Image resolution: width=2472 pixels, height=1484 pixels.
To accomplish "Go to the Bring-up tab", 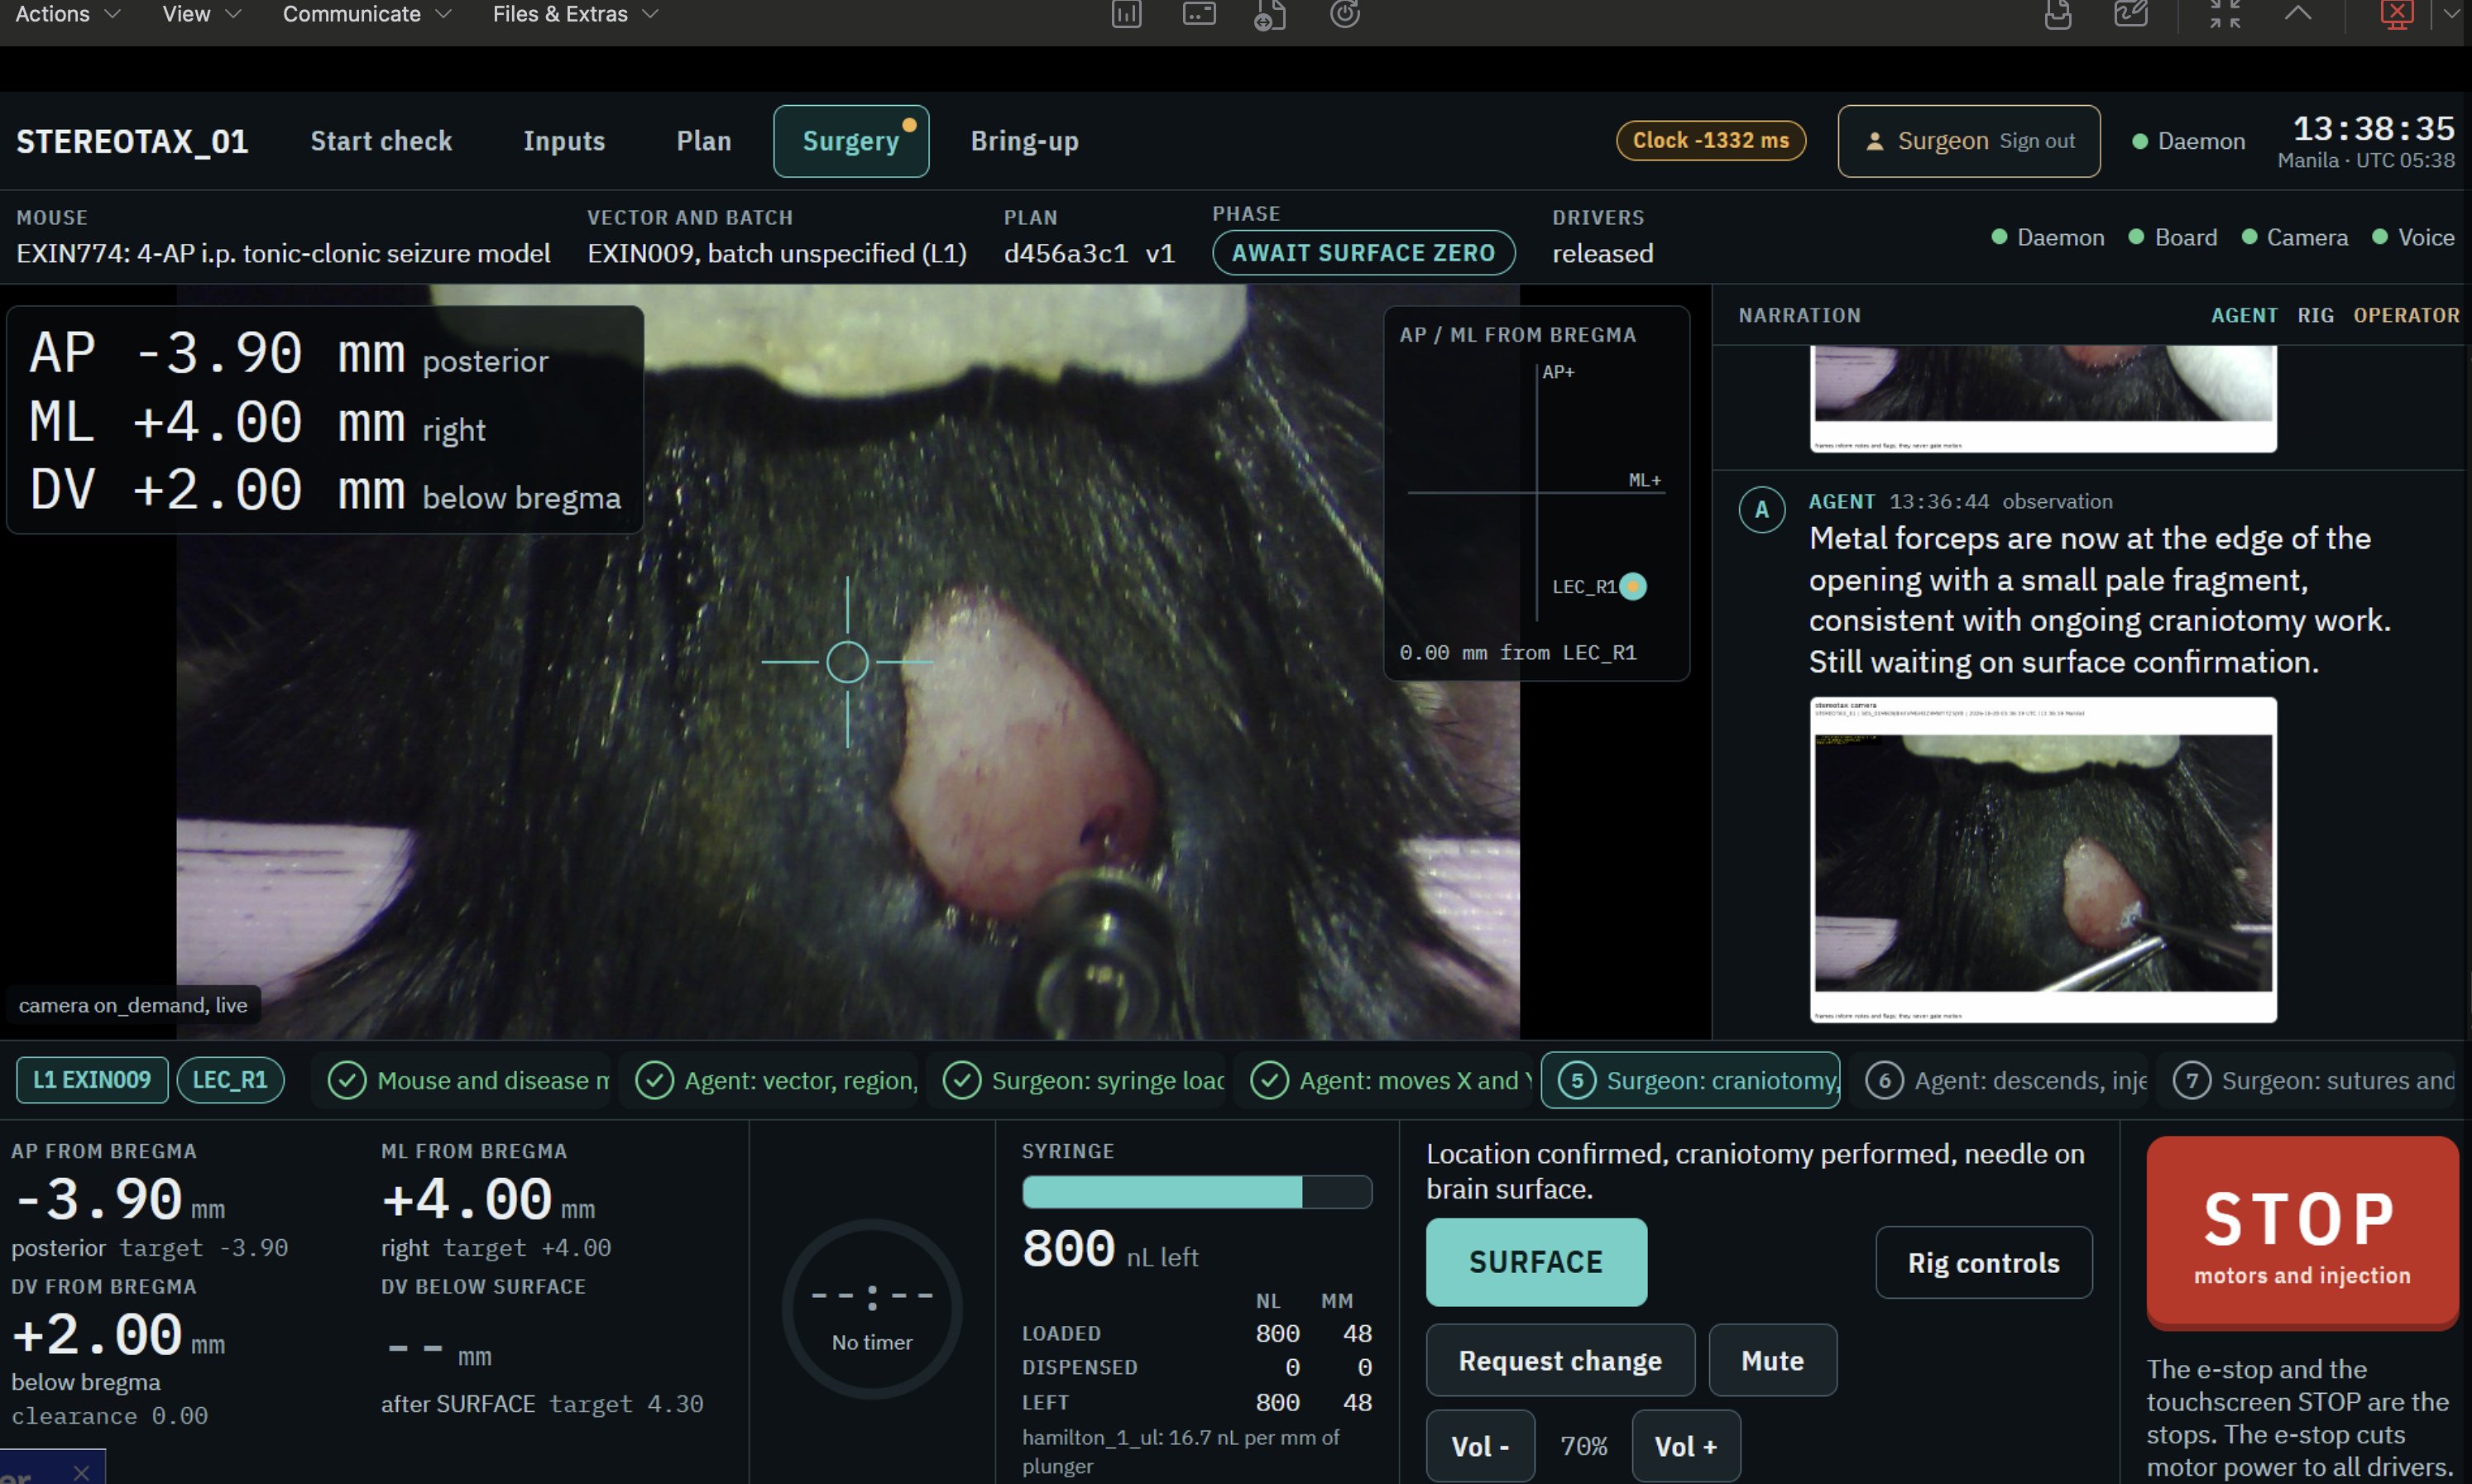I will [1024, 141].
